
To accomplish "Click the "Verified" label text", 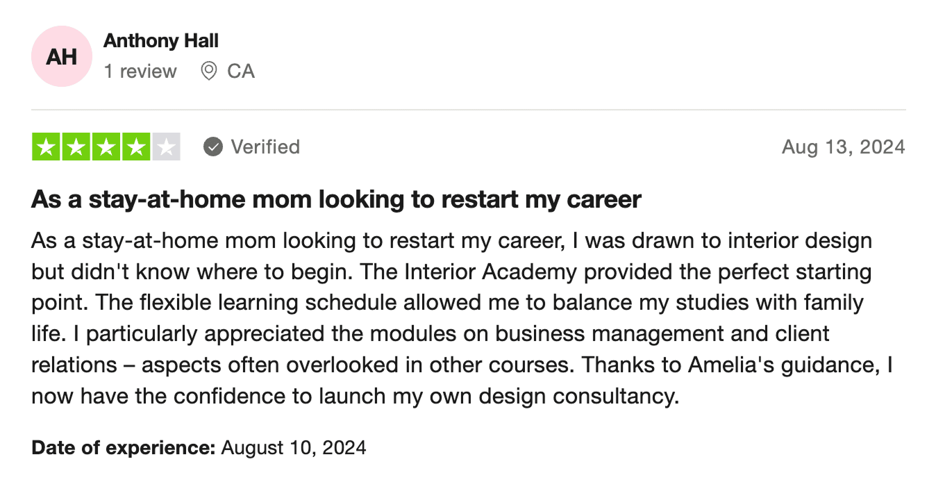I will [x=265, y=147].
